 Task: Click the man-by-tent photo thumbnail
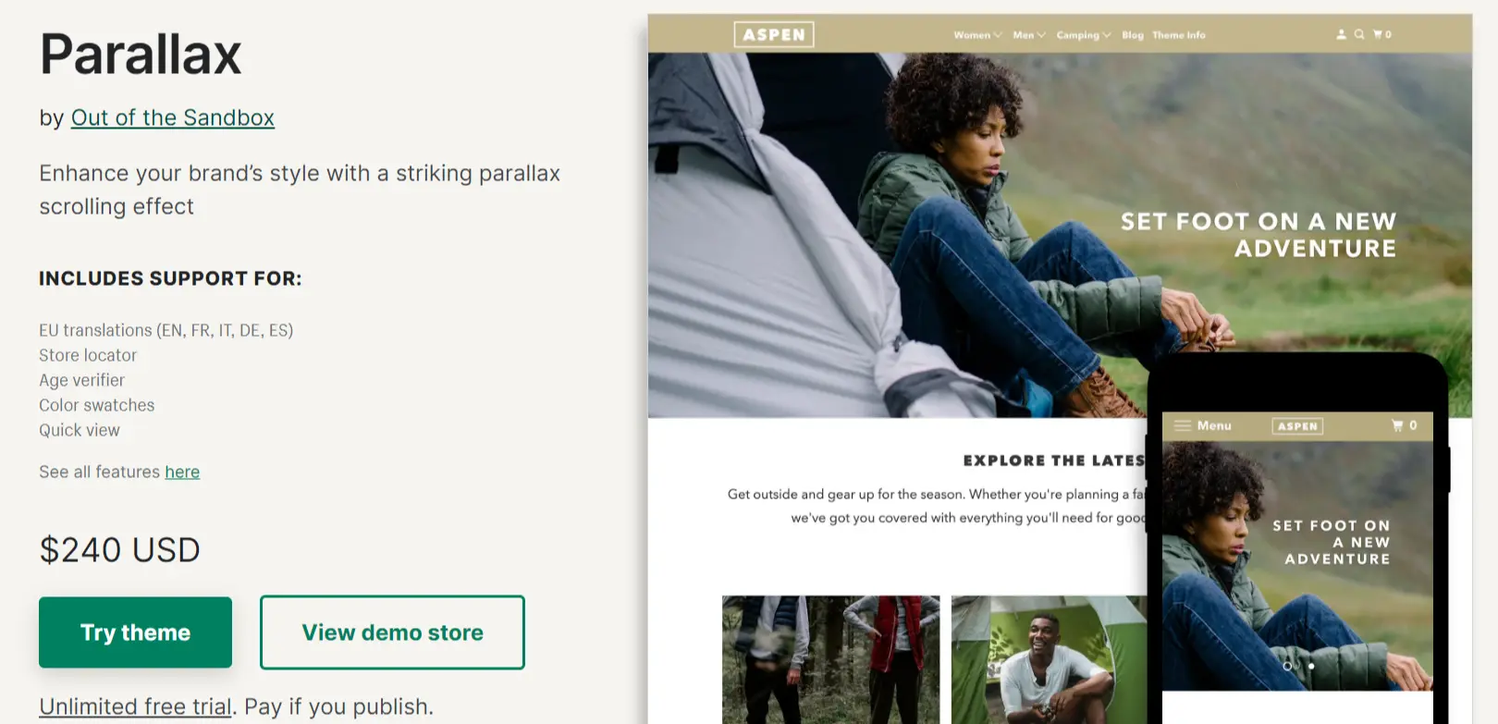click(1050, 660)
